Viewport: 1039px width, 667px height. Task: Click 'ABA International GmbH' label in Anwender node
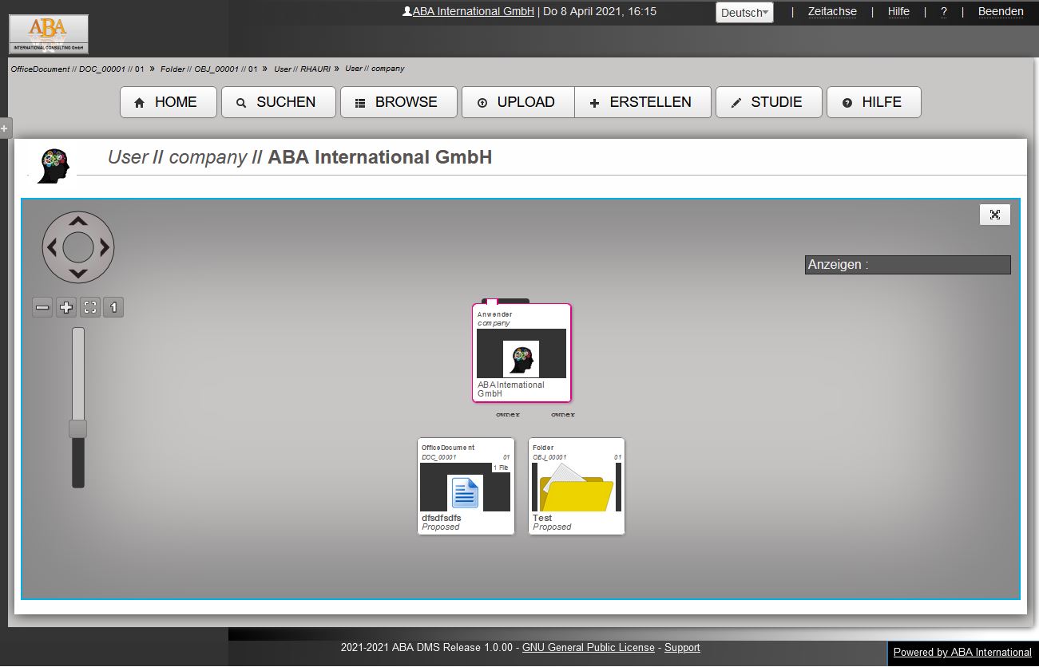click(x=511, y=389)
